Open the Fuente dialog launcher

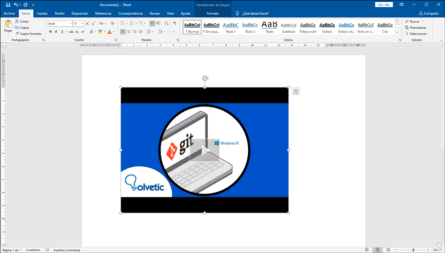coord(116,40)
